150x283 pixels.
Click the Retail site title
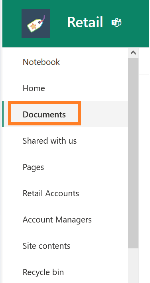click(85, 22)
